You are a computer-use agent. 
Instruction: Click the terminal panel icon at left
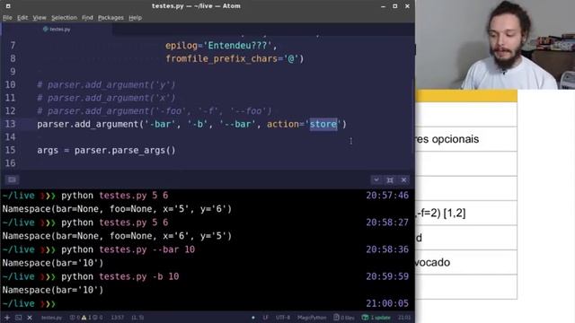click(12, 179)
